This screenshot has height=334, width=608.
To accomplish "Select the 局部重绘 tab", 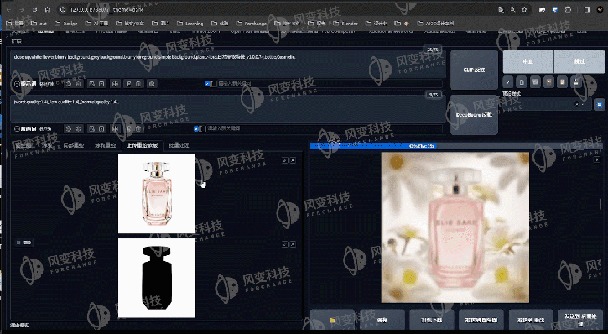I will point(73,145).
